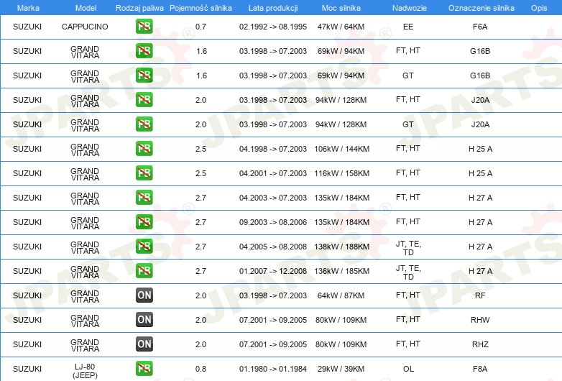562x381 pixels.
Task: Click the Nadwozie column header
Action: (x=410, y=8)
